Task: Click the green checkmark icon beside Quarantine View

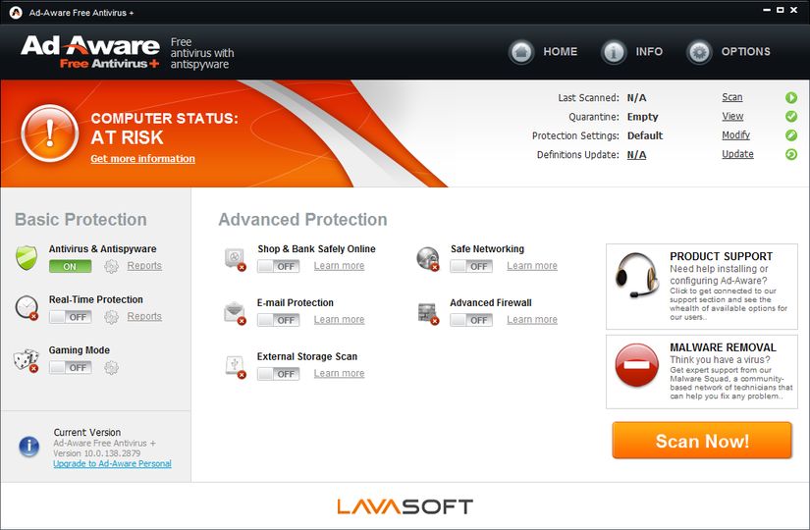Action: (x=790, y=117)
